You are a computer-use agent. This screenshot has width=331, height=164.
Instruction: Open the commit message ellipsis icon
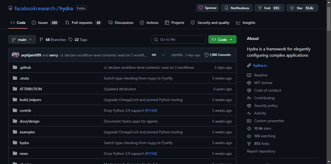pos(154,55)
